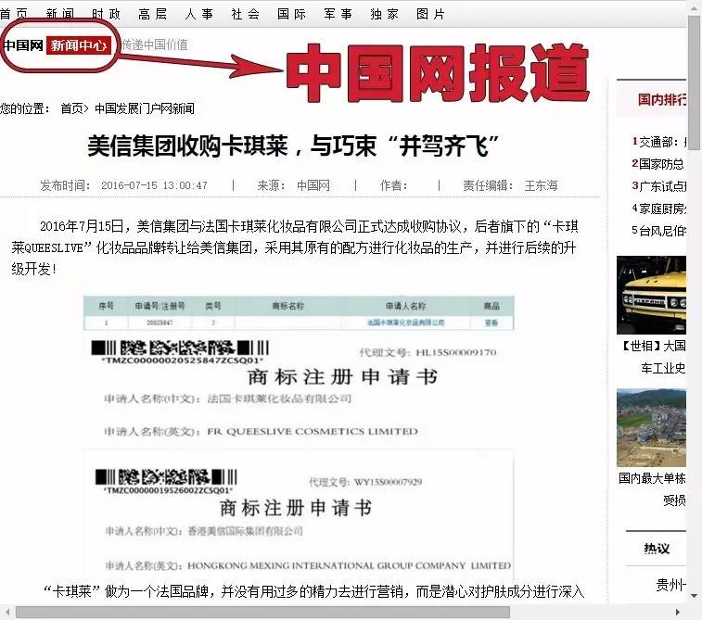Click the 国内排行 sidebar heading
The height and width of the screenshot is (620, 702).
coord(662,99)
